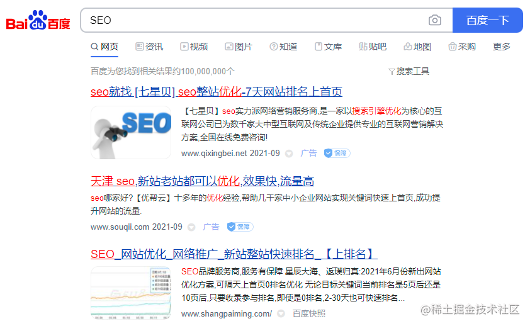
Task: Open camera image search icon
Action: (435, 20)
